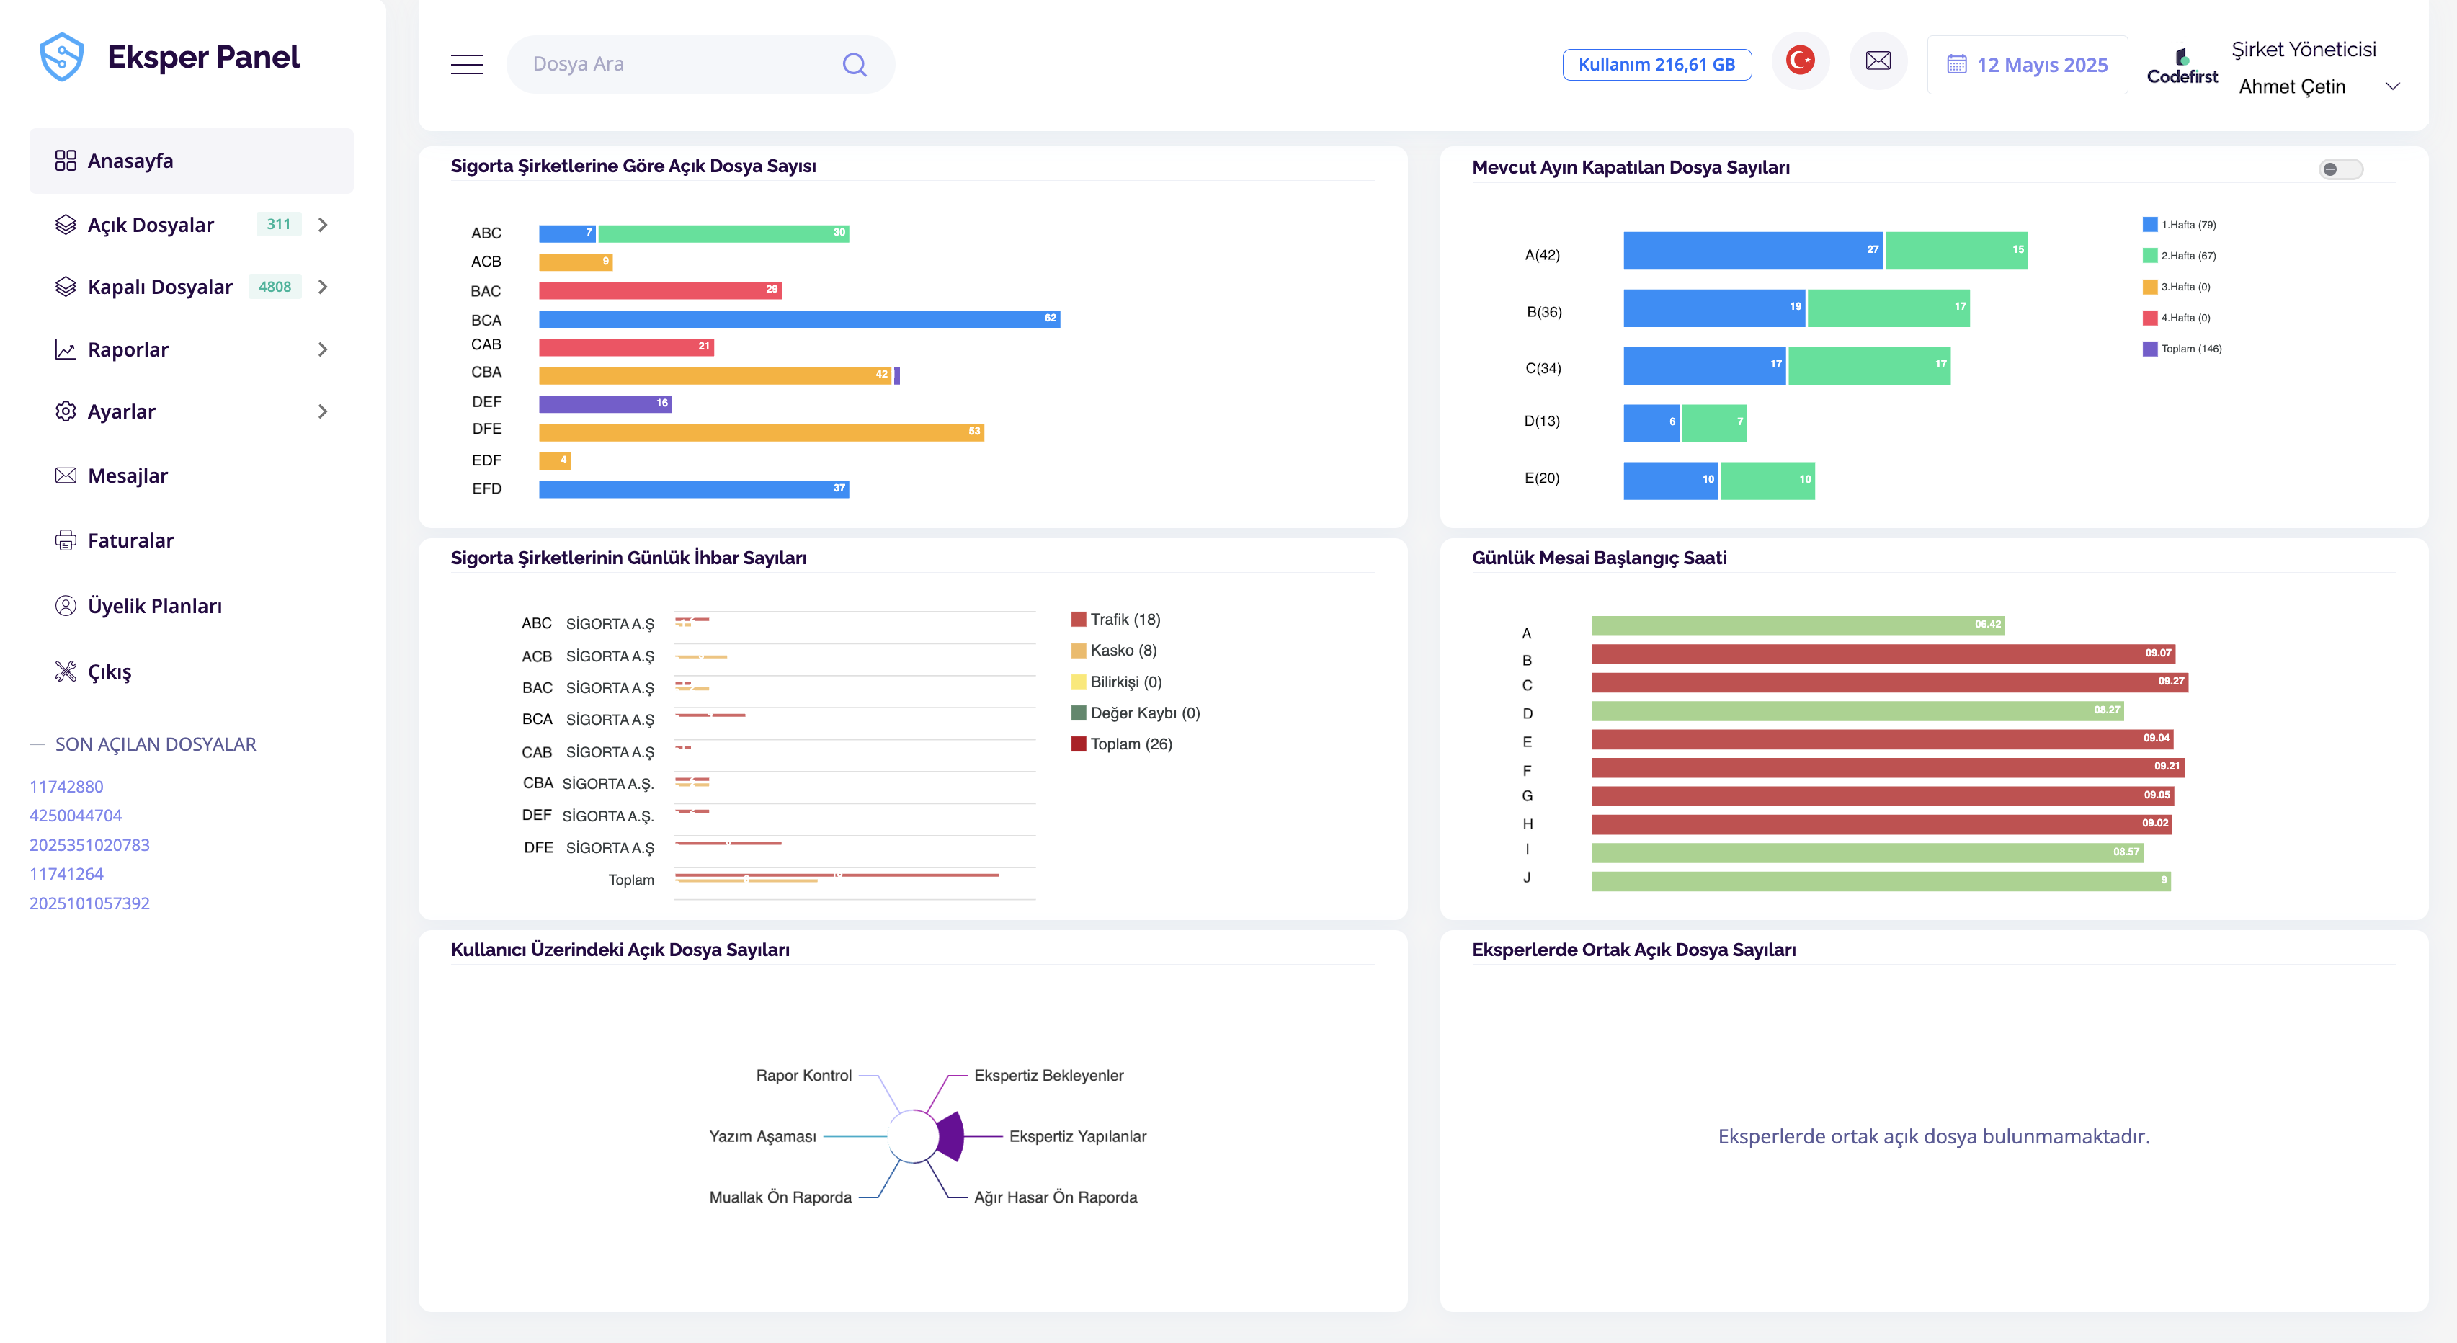Click the Codefirst company logo
Screen dimensions: 2457x1343
point(2181,65)
